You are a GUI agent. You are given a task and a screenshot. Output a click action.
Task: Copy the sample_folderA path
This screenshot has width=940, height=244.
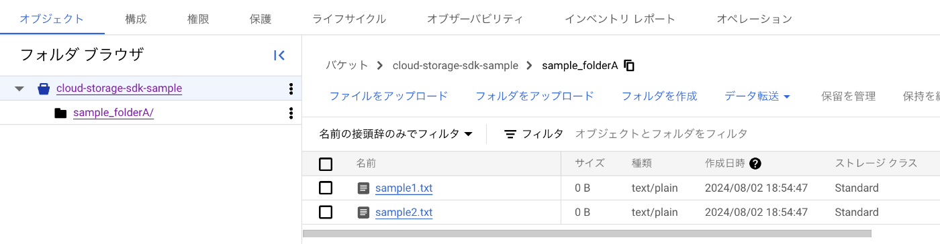tap(629, 66)
